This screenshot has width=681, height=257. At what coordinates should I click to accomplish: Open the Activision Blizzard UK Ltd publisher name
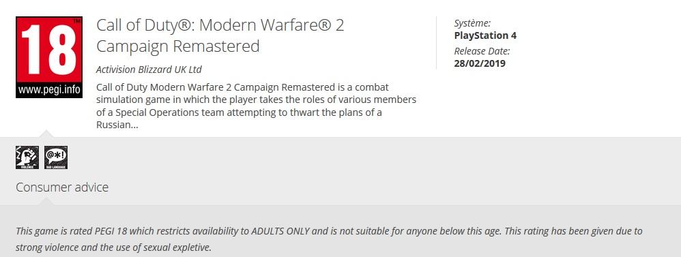tap(149, 70)
